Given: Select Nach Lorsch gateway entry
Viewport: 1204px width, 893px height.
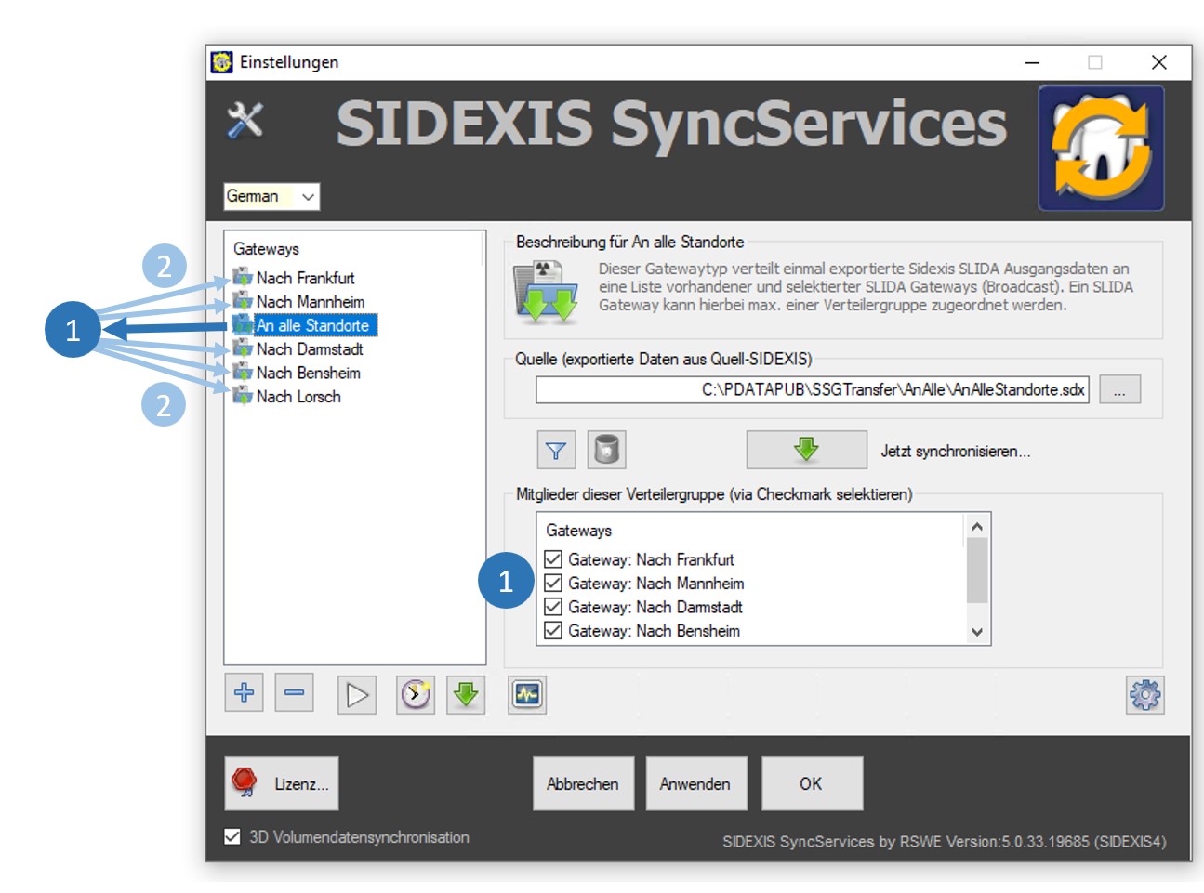Looking at the screenshot, I should (x=298, y=397).
